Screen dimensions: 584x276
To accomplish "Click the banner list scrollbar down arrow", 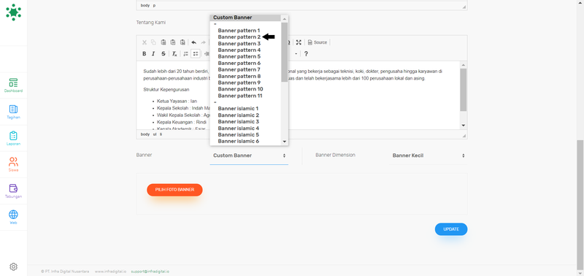I will click(285, 142).
